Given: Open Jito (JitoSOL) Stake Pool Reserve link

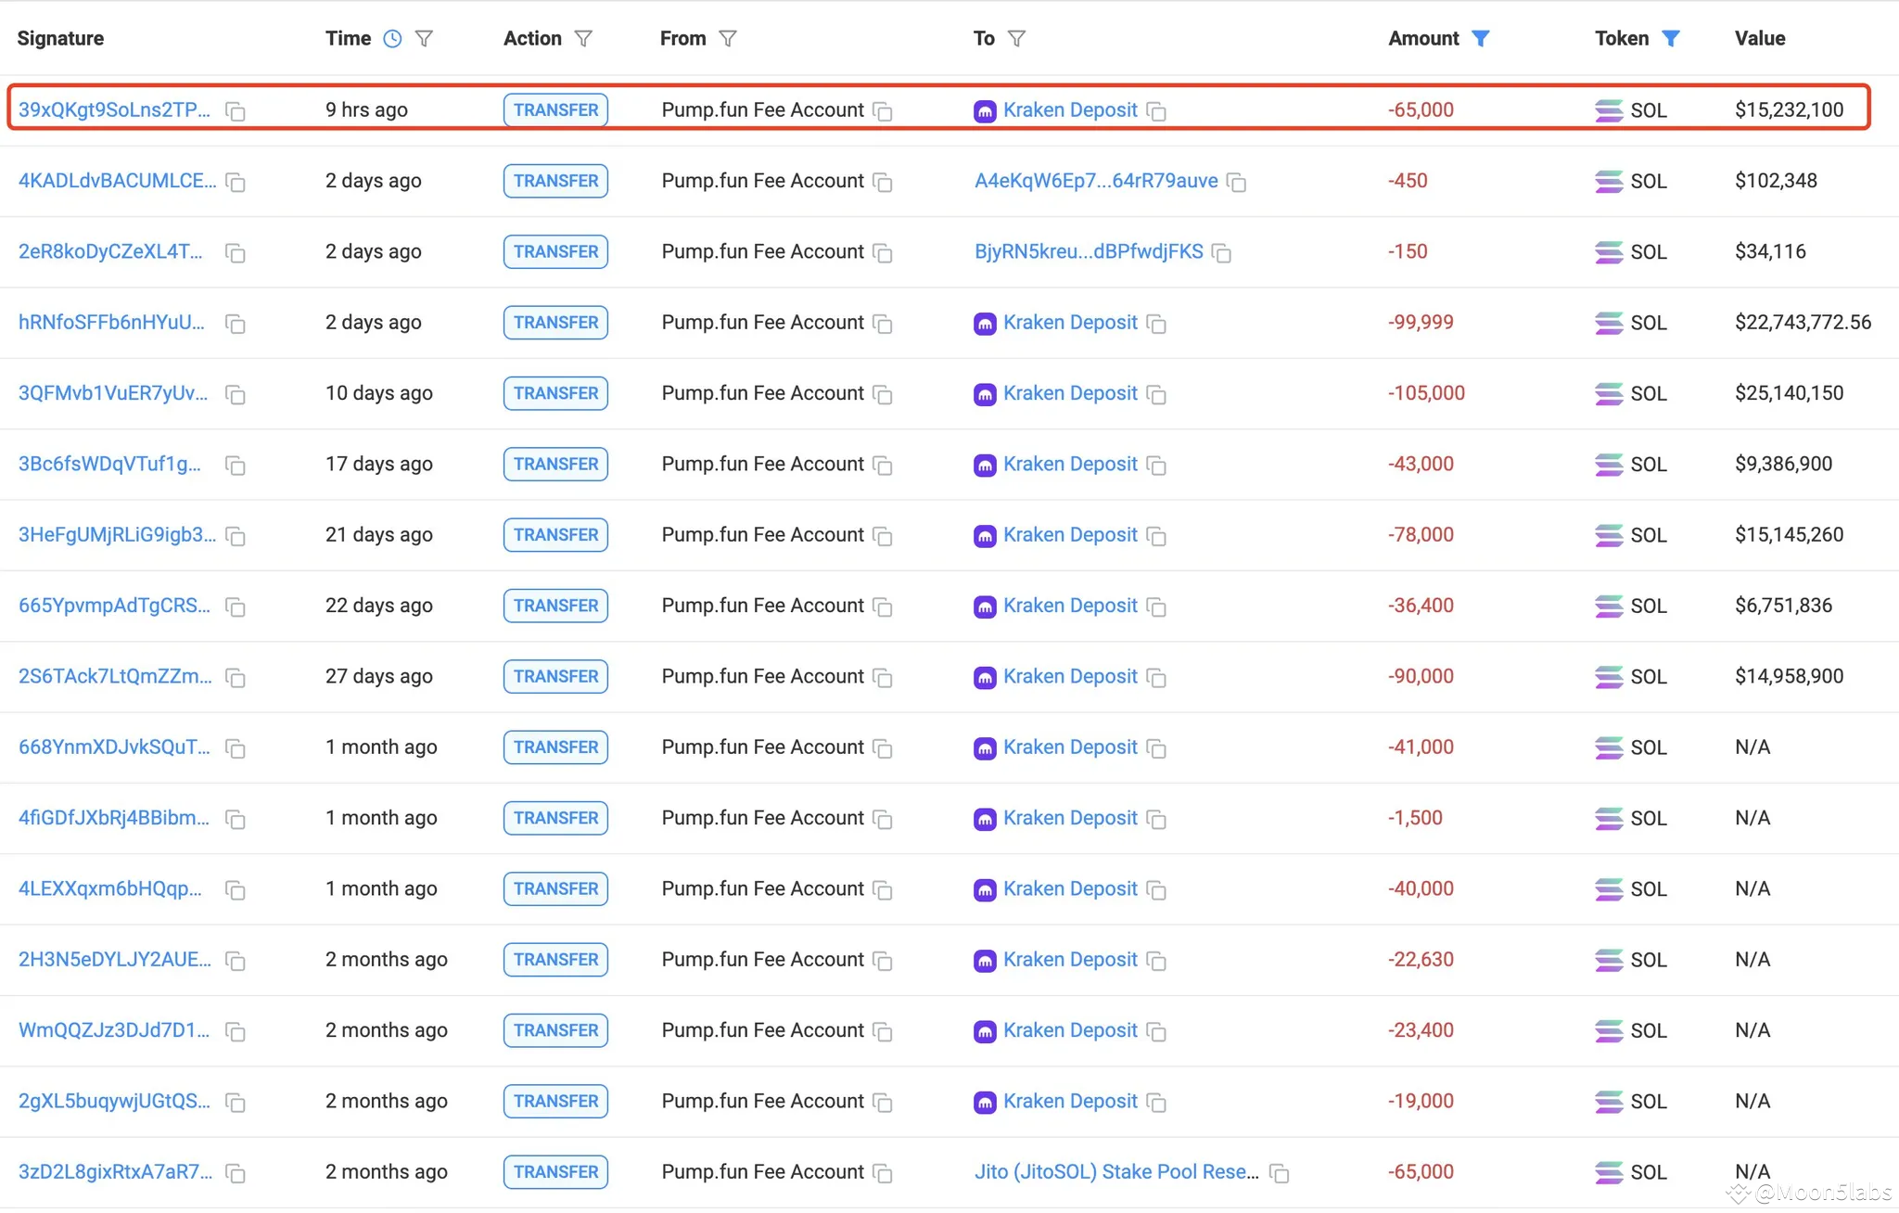Looking at the screenshot, I should click(x=1116, y=1172).
